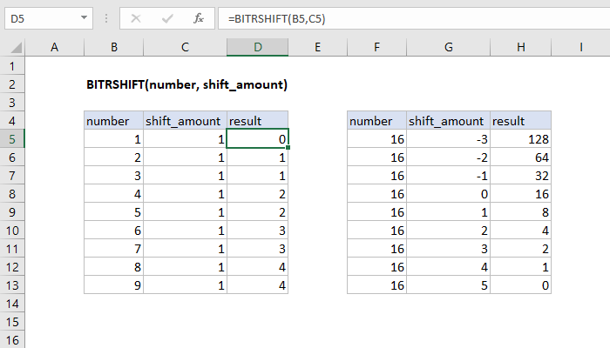The height and width of the screenshot is (348, 610).
Task: Select column A header
Action: pyautogui.click(x=54, y=47)
